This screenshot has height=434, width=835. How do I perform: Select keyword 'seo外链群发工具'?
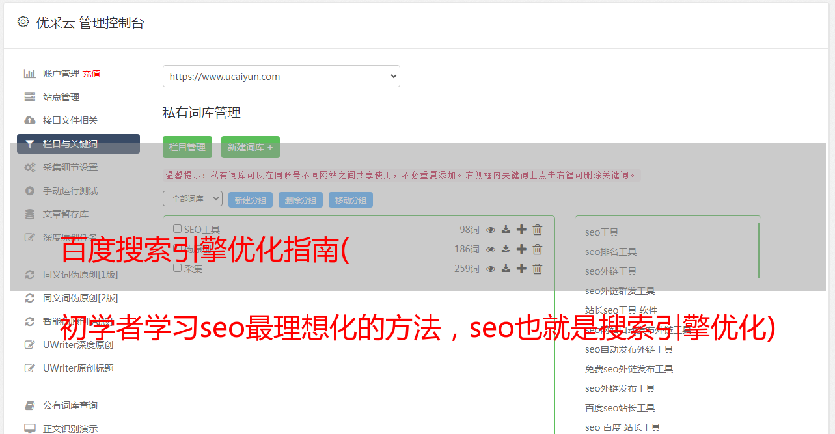point(620,291)
